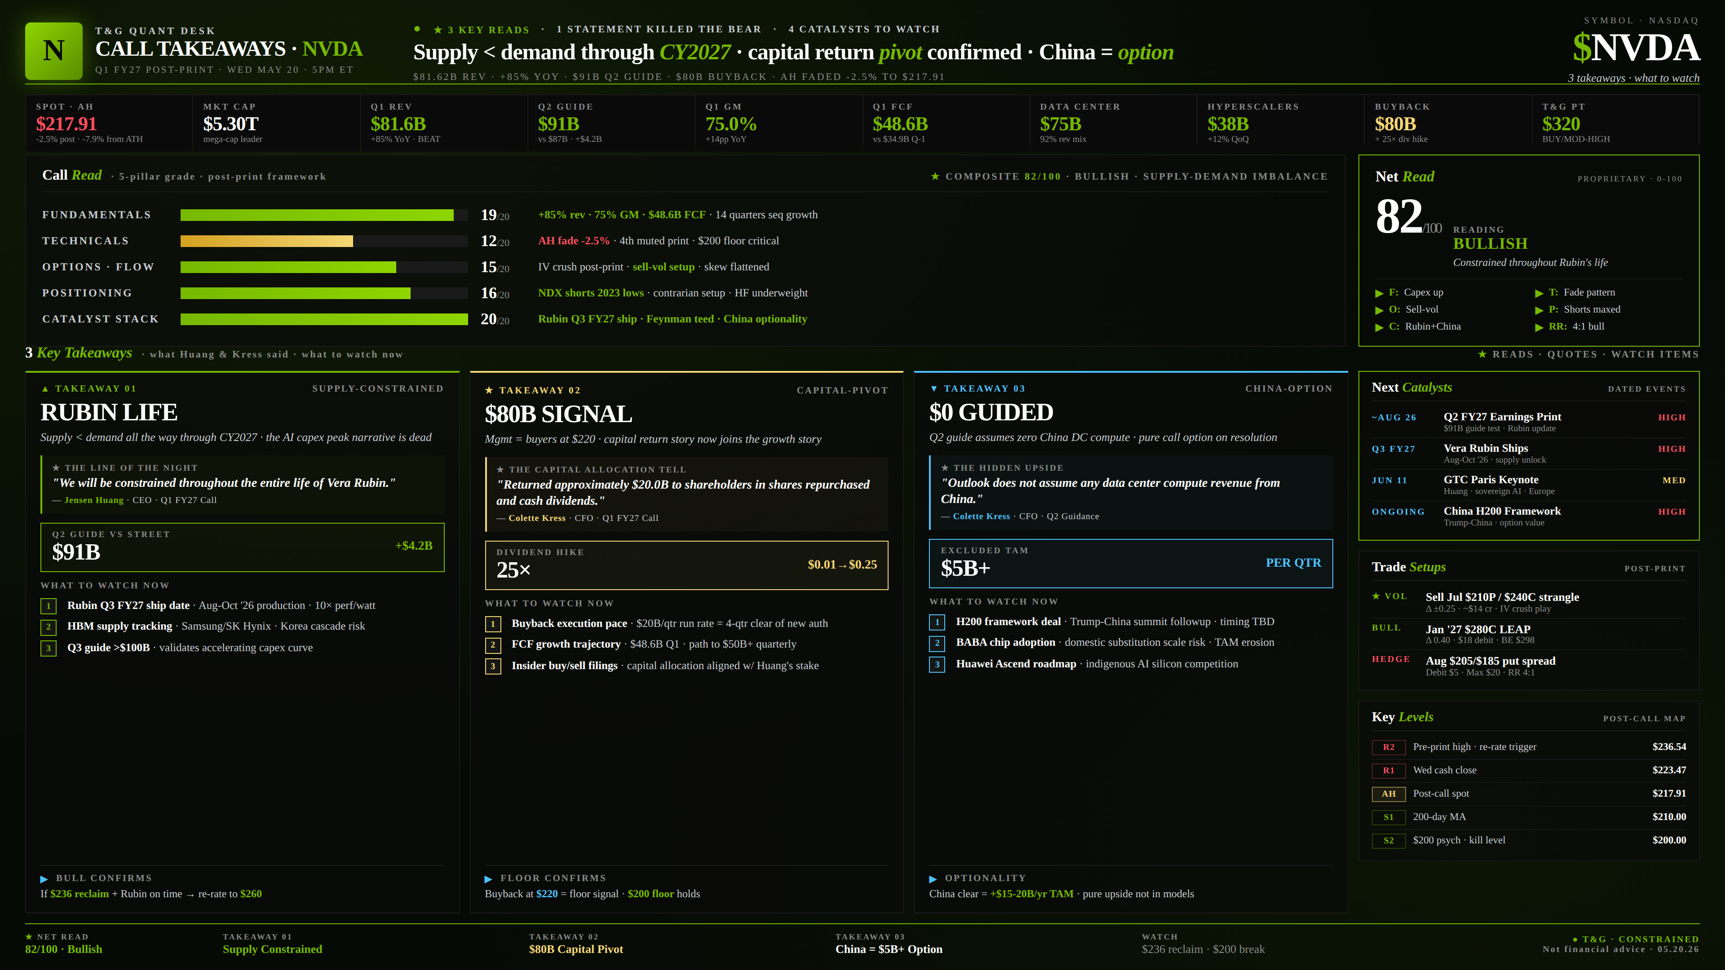Click "Supply Constrained" in the footer

tap(273, 949)
